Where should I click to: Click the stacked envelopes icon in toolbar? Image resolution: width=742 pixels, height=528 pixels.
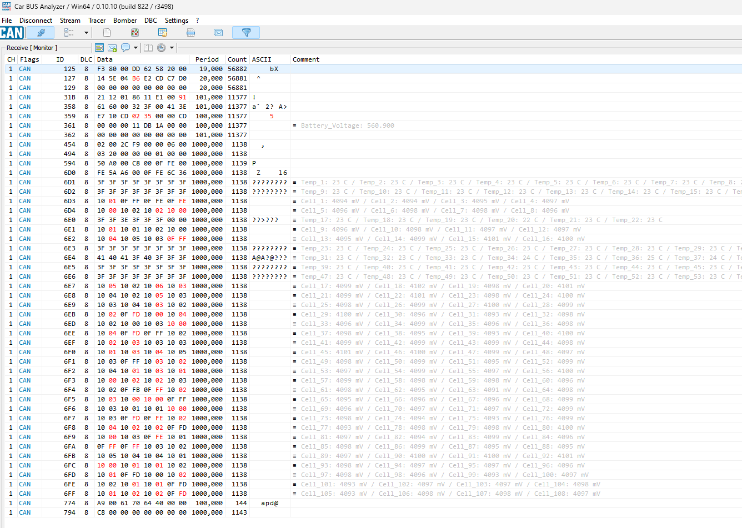coord(218,33)
